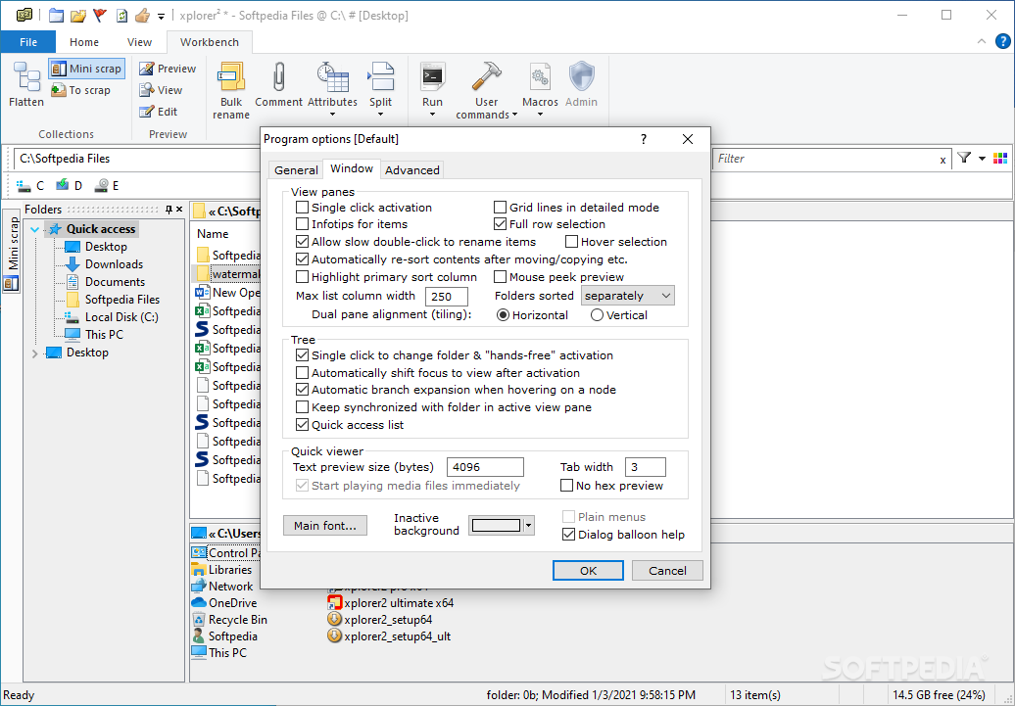Open the File ribbon menu
The height and width of the screenshot is (706, 1015).
(x=27, y=42)
